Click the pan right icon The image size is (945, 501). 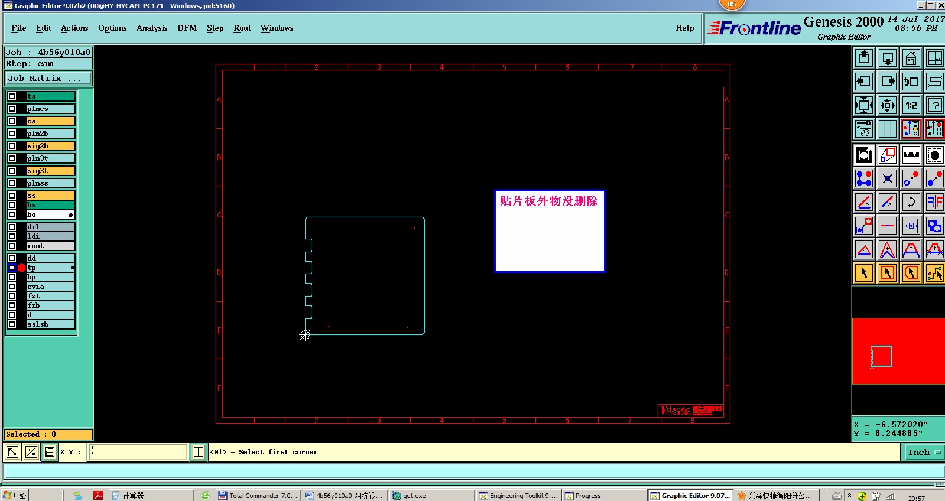pos(888,82)
